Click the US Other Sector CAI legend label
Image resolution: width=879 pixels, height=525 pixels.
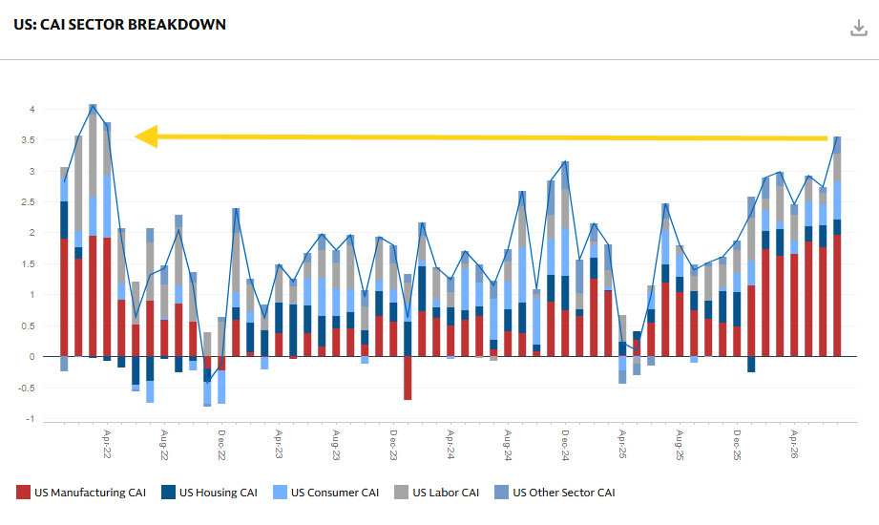click(x=563, y=493)
